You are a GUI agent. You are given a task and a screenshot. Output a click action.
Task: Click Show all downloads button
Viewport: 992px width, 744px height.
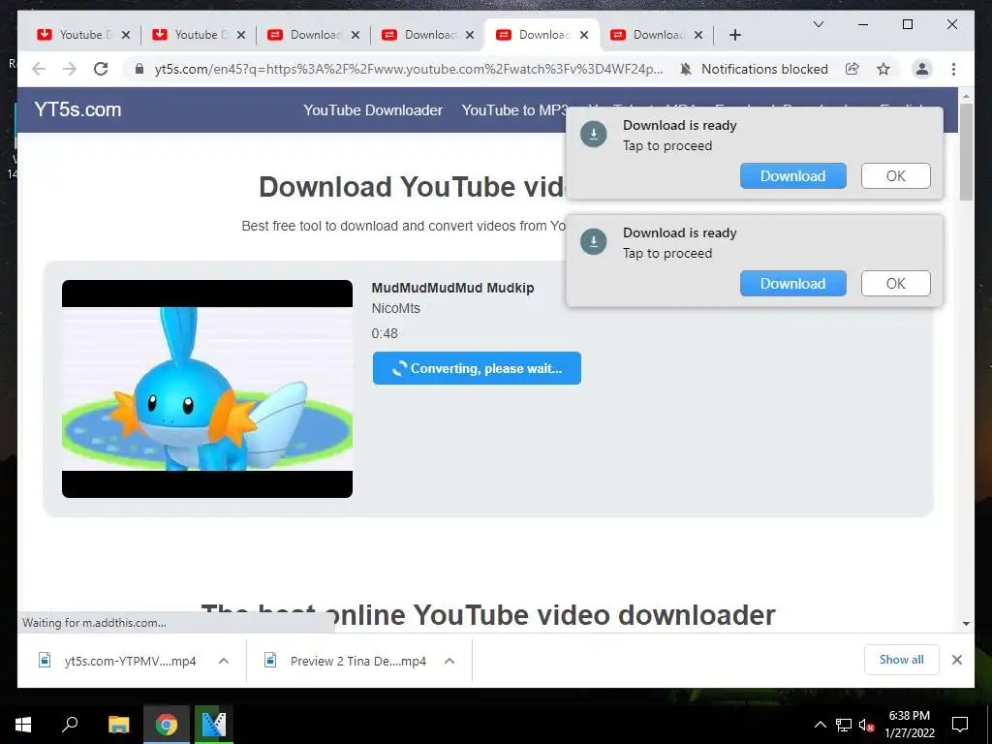click(x=901, y=660)
